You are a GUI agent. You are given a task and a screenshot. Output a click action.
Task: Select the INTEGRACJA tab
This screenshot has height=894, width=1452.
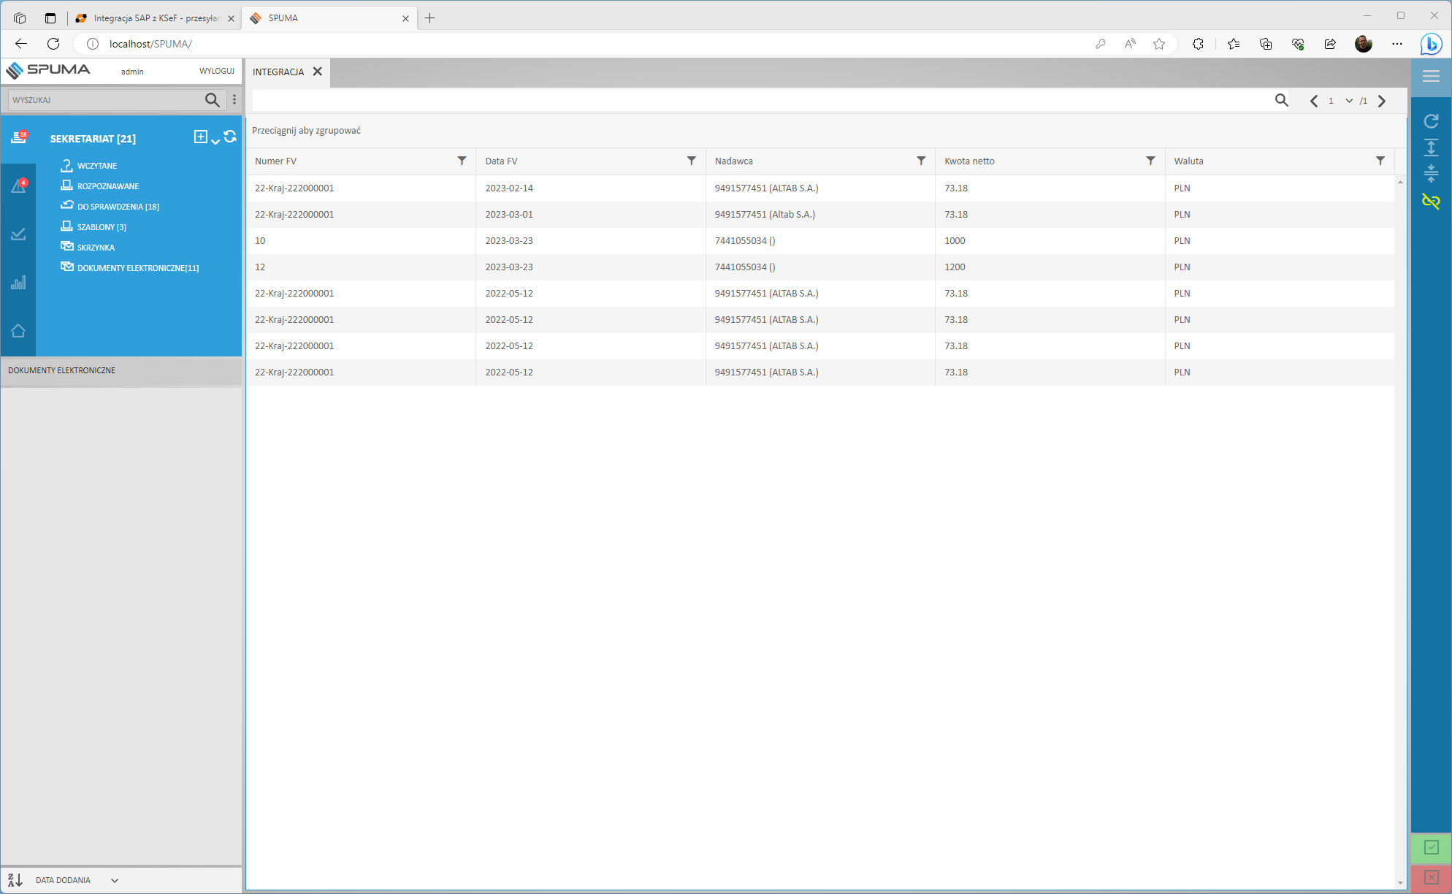click(278, 72)
